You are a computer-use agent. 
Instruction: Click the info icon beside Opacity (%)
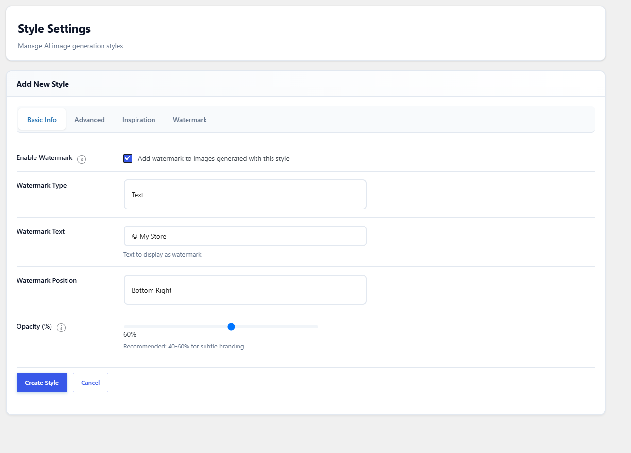click(x=61, y=328)
